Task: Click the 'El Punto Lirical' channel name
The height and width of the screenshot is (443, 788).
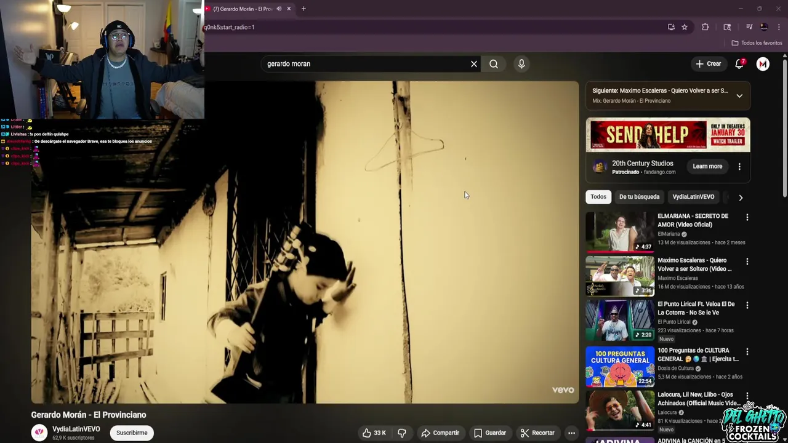Action: click(674, 322)
